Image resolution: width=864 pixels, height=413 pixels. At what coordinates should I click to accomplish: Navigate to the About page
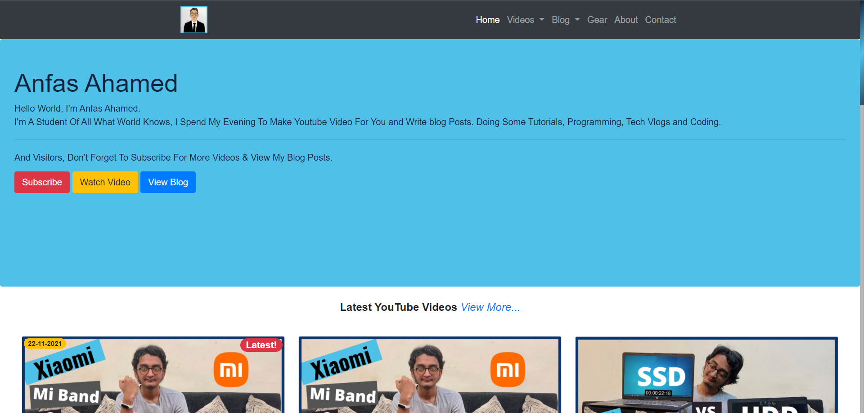625,20
